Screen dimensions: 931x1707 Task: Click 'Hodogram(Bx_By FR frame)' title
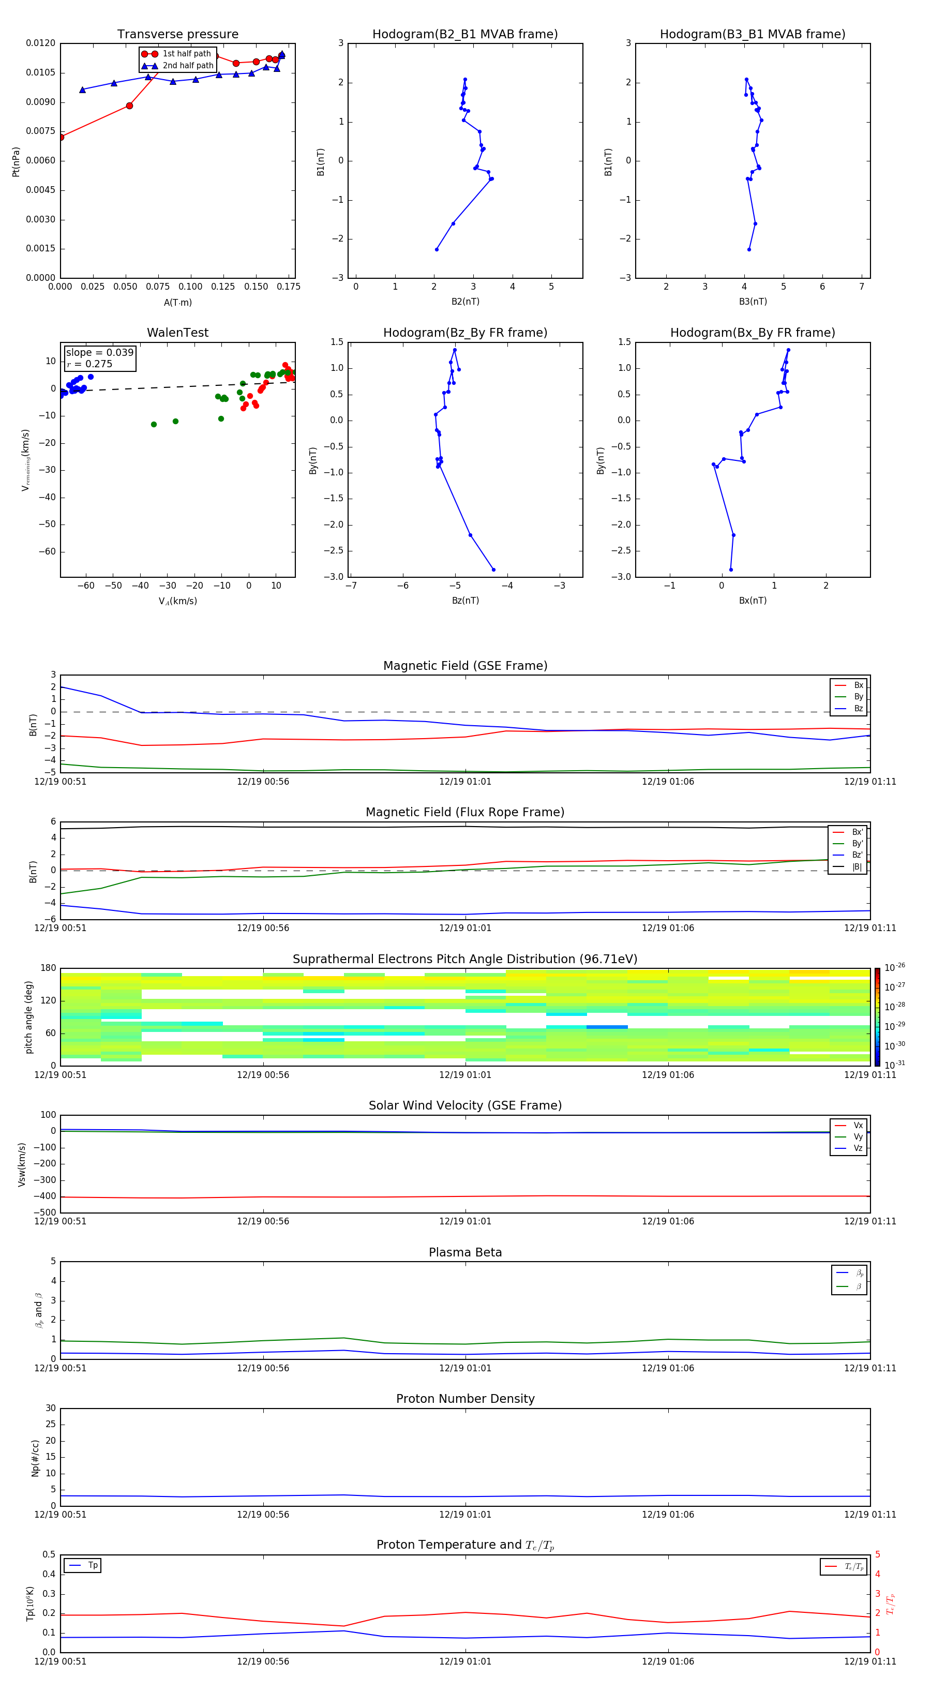click(753, 333)
